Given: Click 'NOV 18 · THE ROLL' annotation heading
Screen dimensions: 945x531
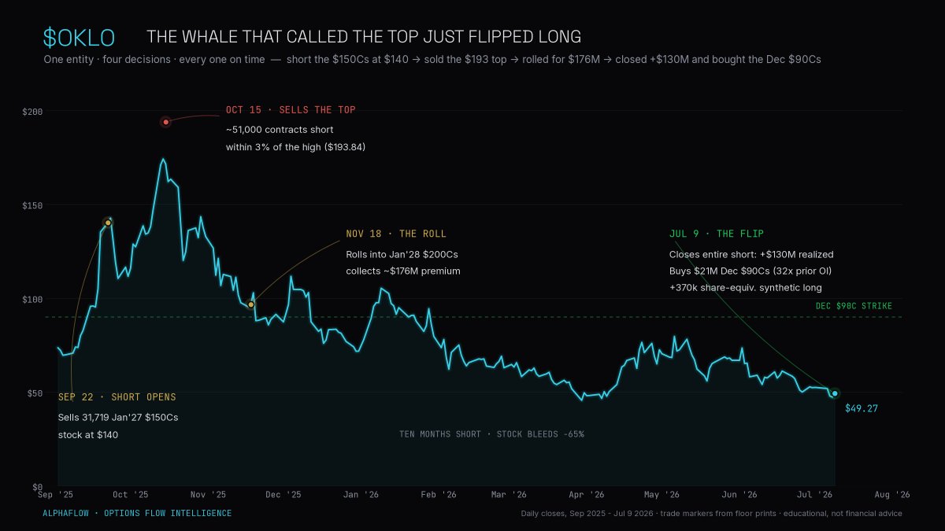Looking at the screenshot, I should tap(396, 234).
